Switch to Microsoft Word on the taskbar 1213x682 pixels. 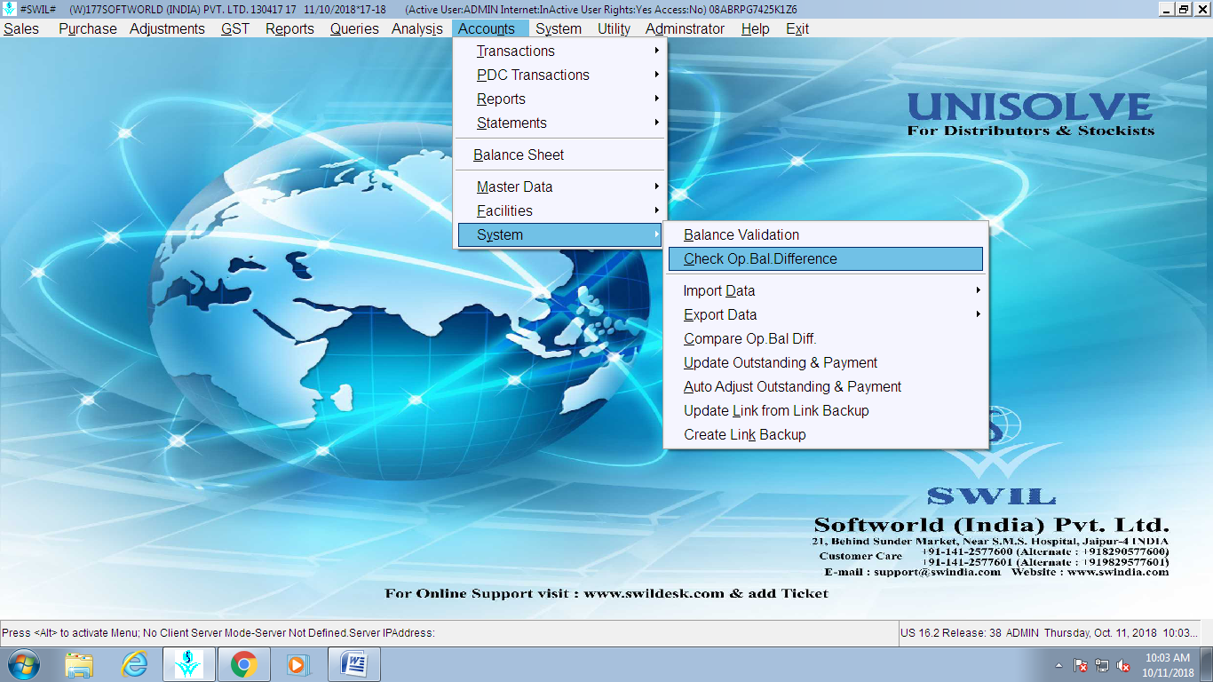point(354,664)
